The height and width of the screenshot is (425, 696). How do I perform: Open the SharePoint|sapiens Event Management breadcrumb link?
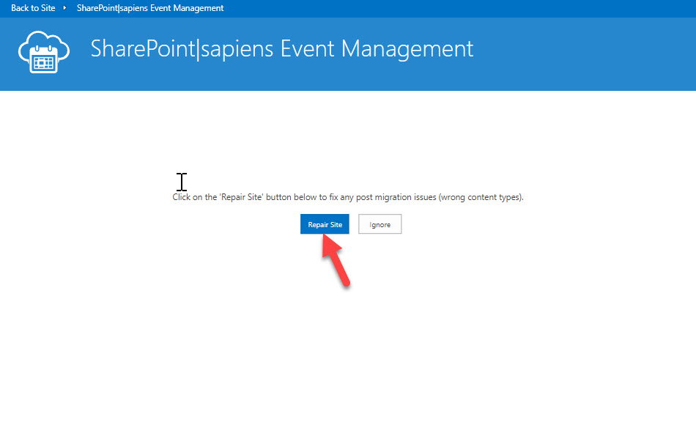150,8
